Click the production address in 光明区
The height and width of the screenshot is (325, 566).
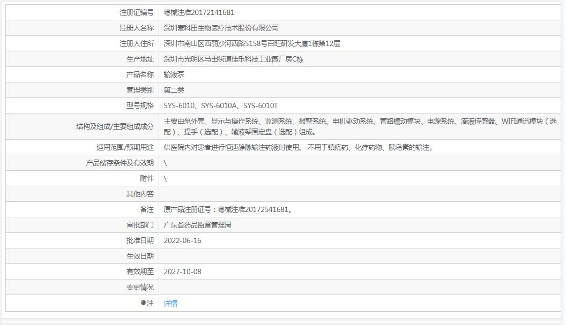coord(233,59)
